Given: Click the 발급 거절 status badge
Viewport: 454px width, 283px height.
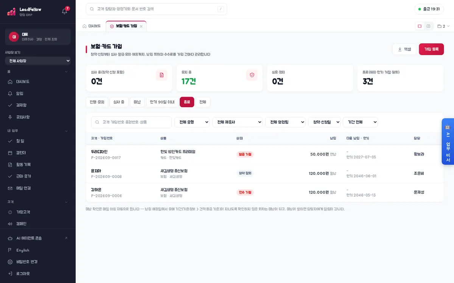Looking at the screenshot, I should click(245, 154).
